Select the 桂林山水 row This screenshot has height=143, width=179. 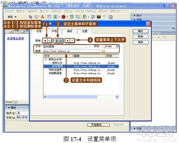[81, 63]
